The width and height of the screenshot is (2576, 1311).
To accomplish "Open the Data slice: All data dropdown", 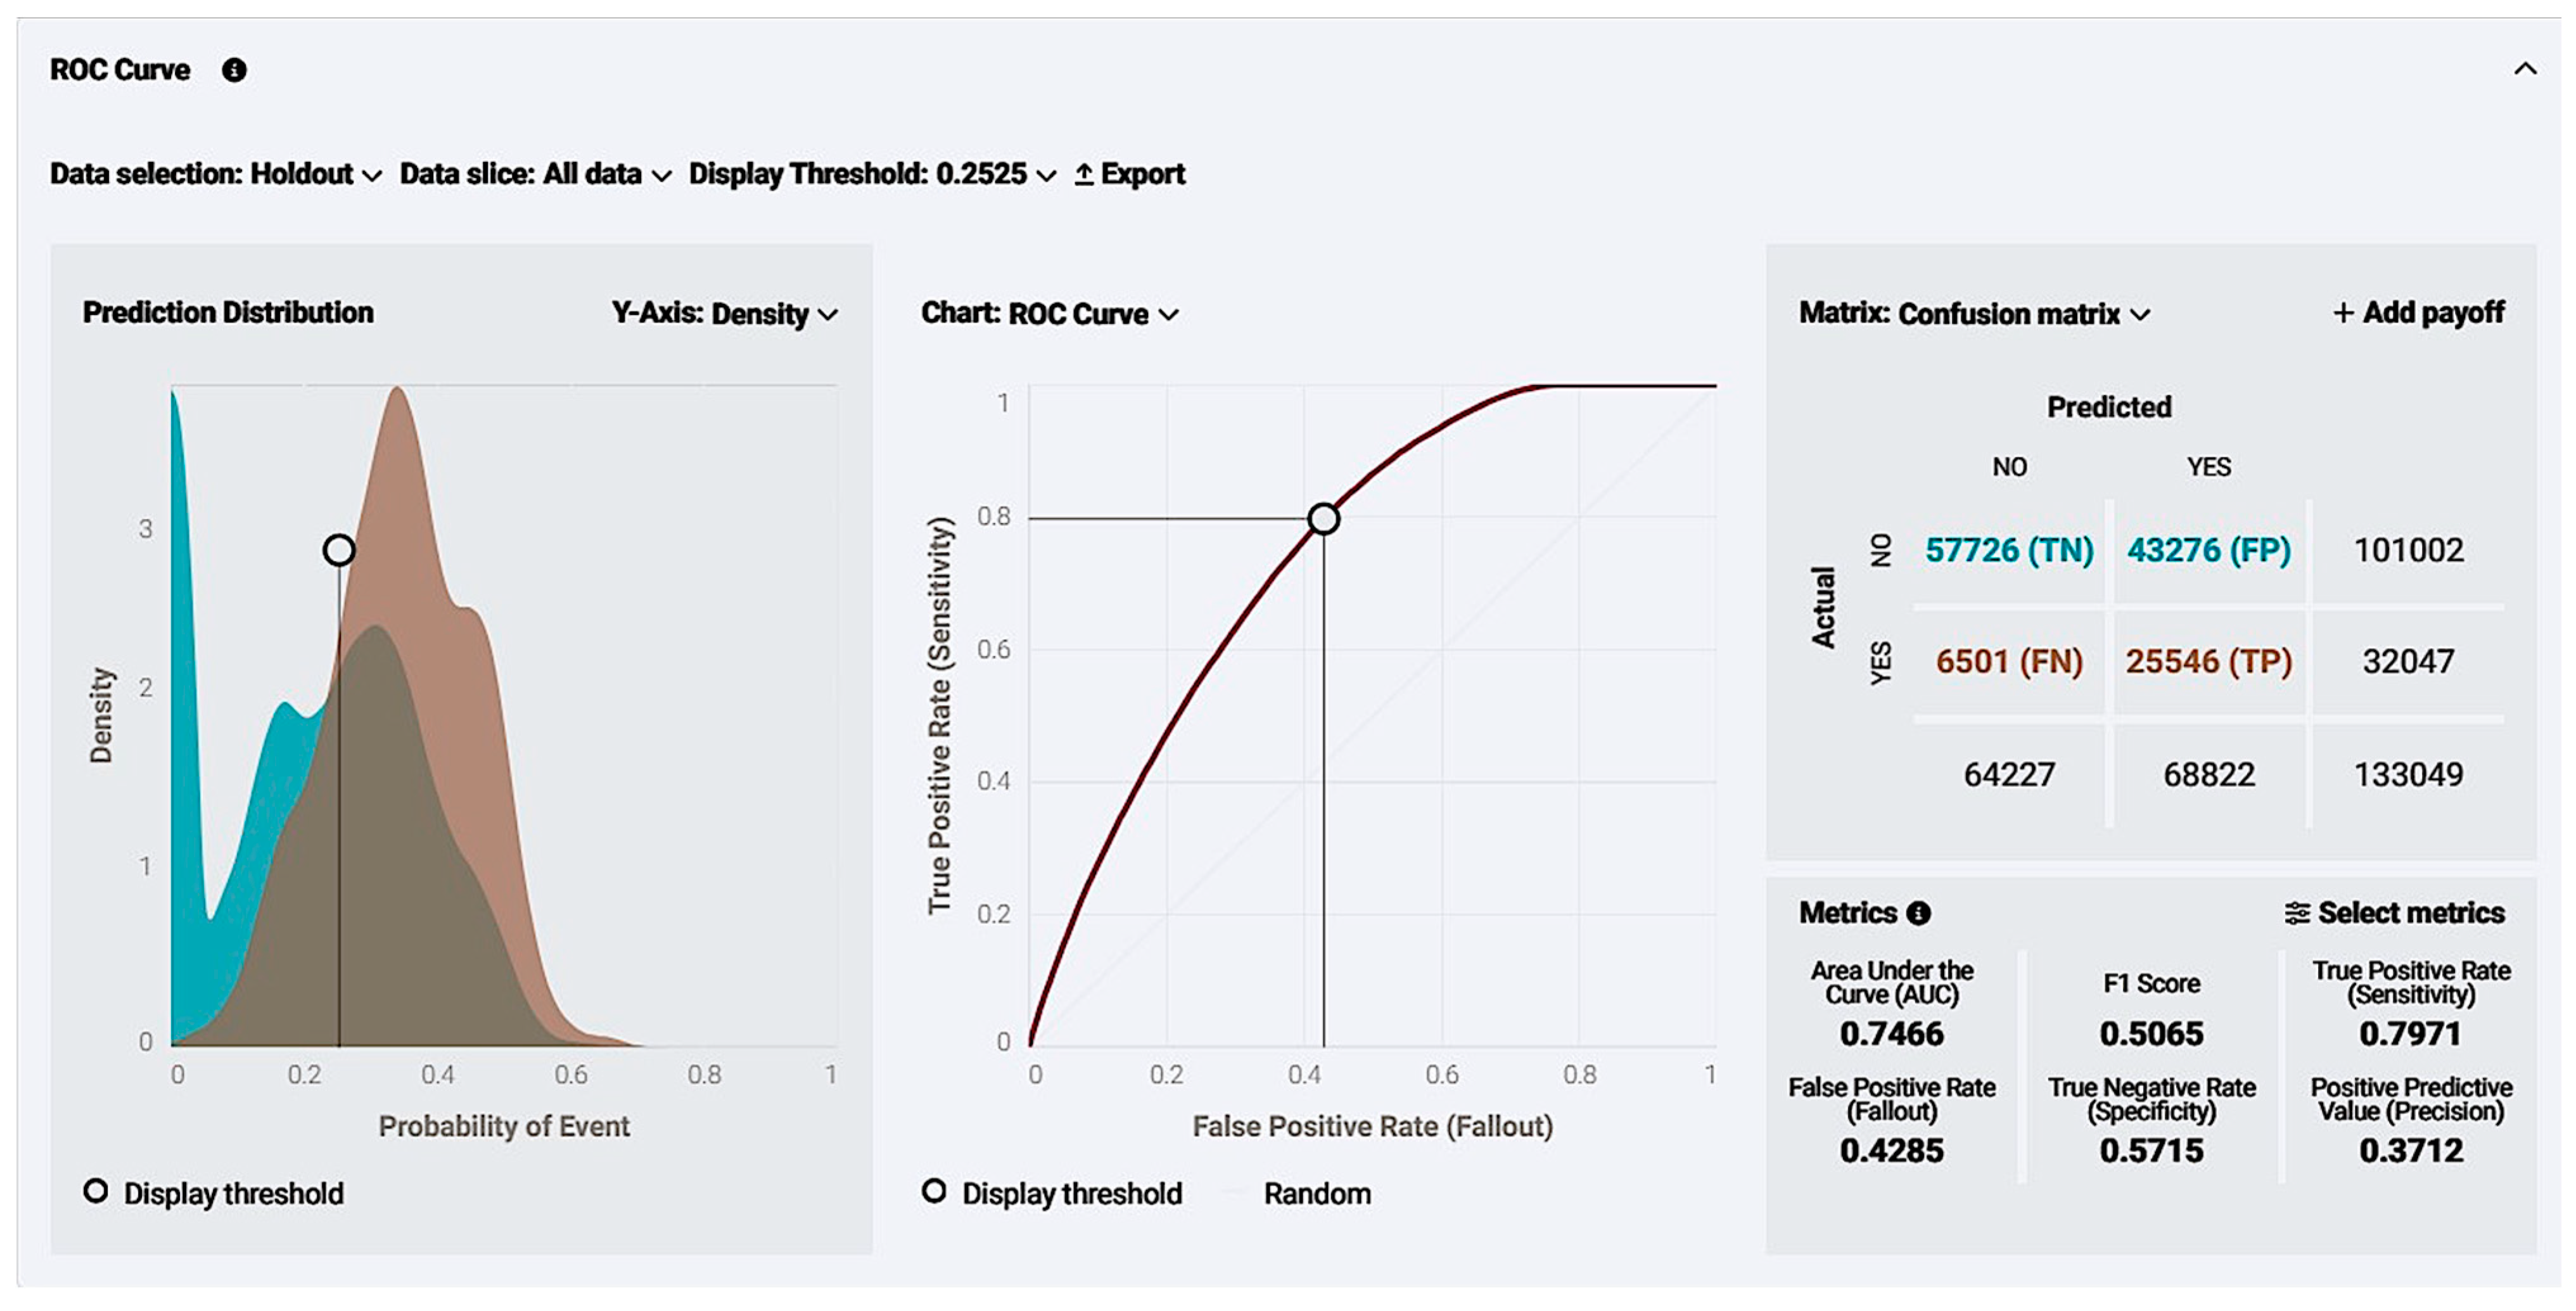I will (535, 174).
